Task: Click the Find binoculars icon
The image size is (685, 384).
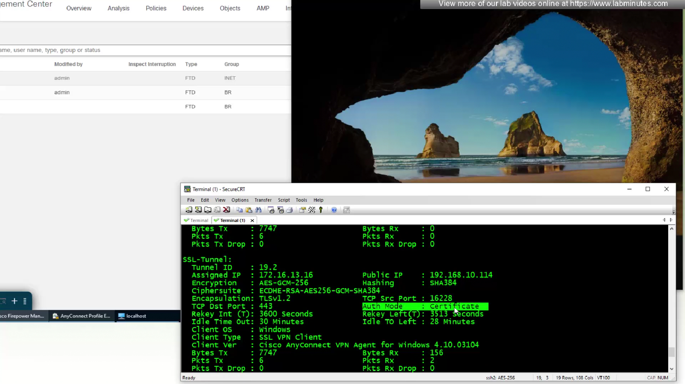Action: pyautogui.click(x=258, y=210)
